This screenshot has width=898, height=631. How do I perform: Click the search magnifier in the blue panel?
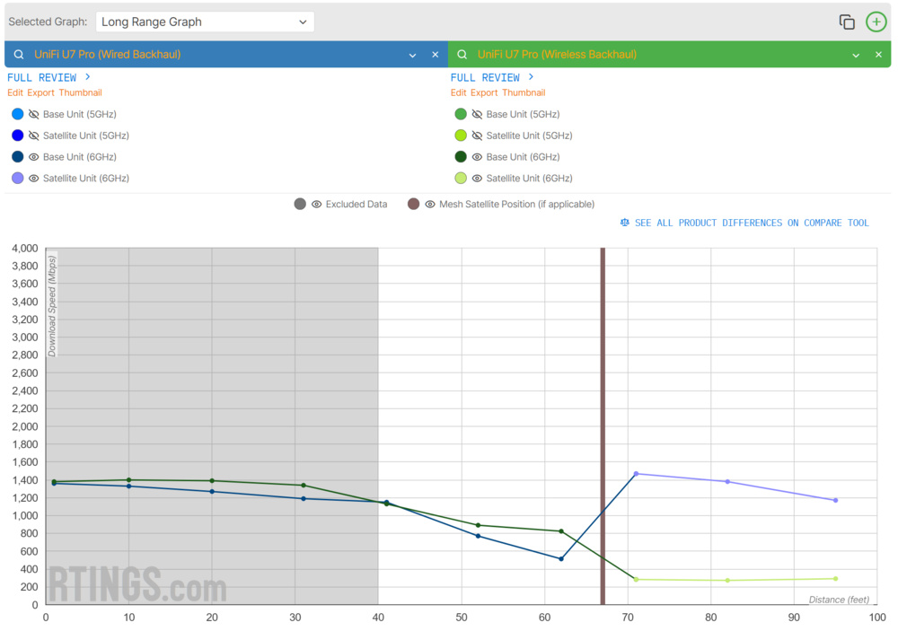point(19,54)
